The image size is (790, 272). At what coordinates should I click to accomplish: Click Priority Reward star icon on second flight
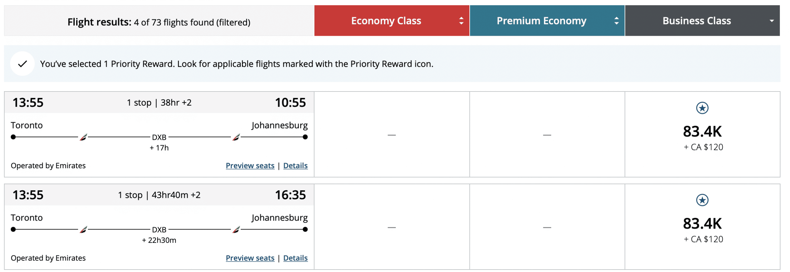click(x=702, y=200)
